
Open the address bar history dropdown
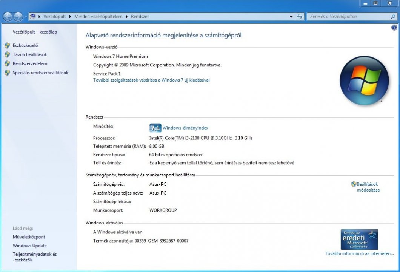[291, 17]
